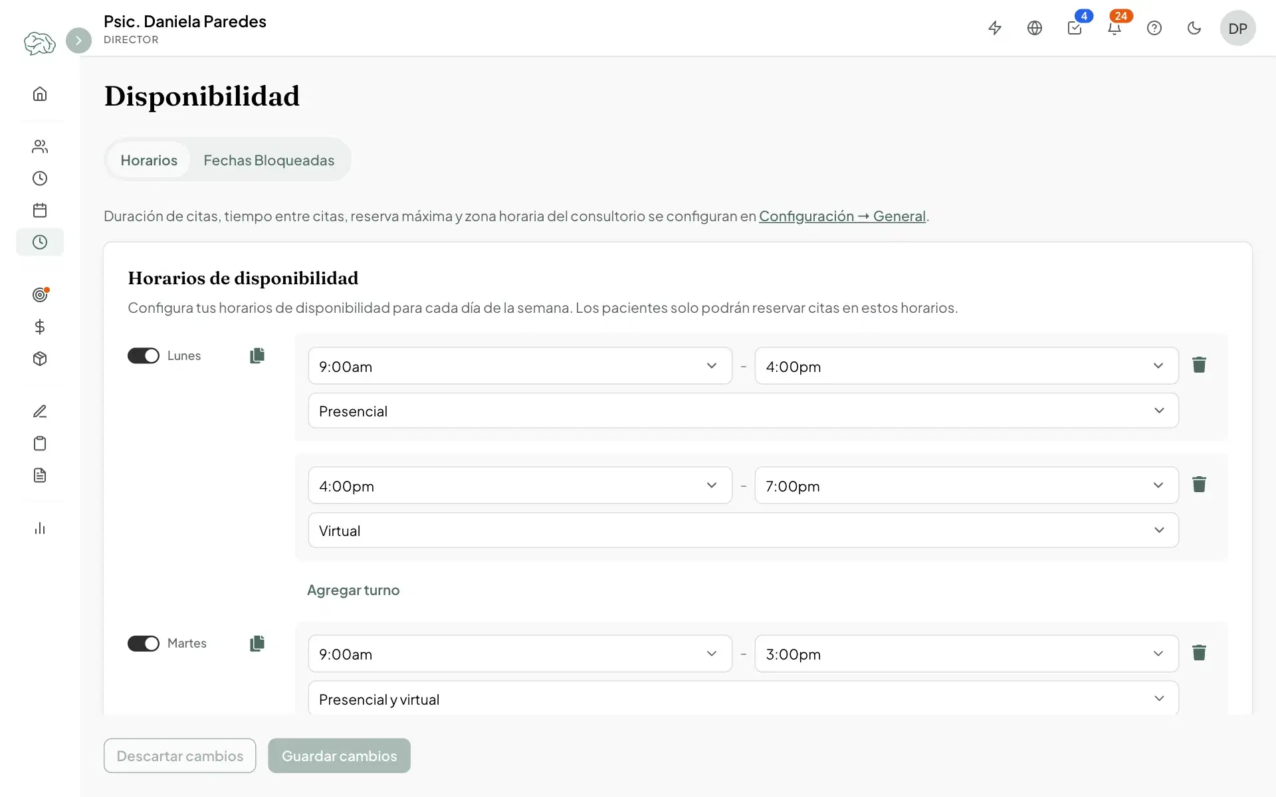Delete the Lunes 9:00am–4:00pm shift
The width and height of the screenshot is (1276, 797).
1199,365
